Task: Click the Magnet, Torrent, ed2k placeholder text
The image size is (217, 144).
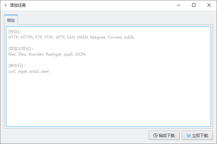Action: tap(112, 37)
